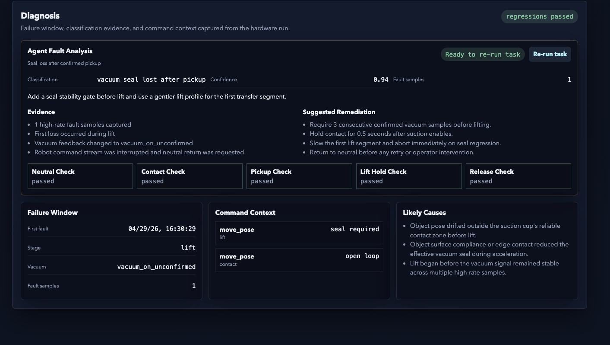
Task: Select "Return to neutral before any retry" remediation
Action: click(392, 153)
